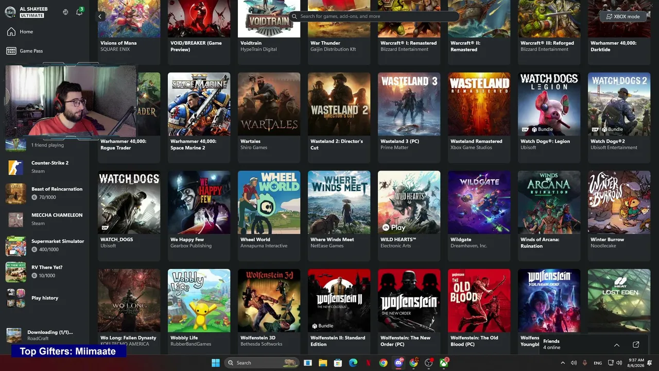Open RV There Yet? from the sidebar
Viewport: 659px width, 371px height.
45,272
